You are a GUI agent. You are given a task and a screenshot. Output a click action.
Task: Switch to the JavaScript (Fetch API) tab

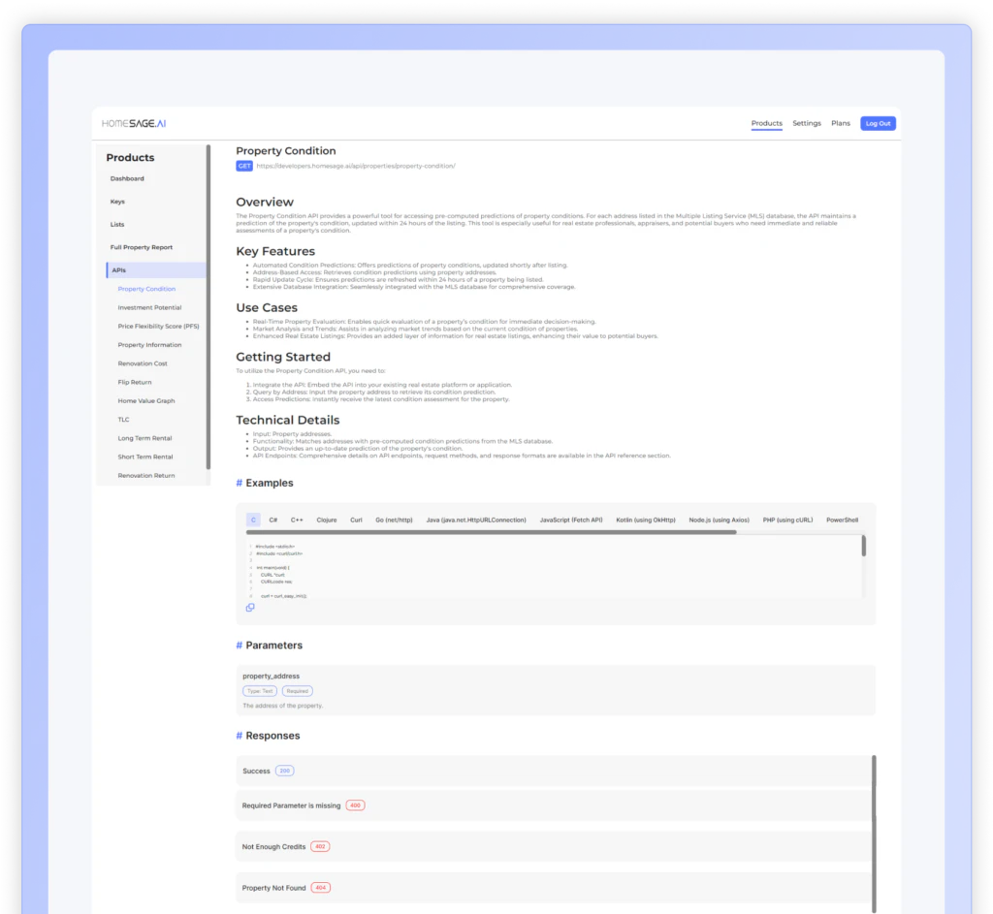[569, 520]
